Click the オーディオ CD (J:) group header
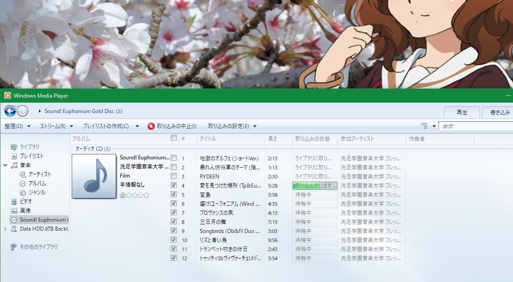Screen dimensions: 513x282 [x=93, y=149]
